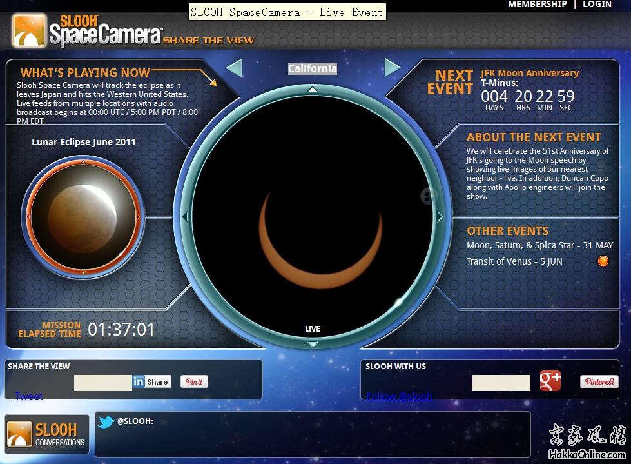Click the Pin it button
The image size is (631, 464).
coord(194,381)
